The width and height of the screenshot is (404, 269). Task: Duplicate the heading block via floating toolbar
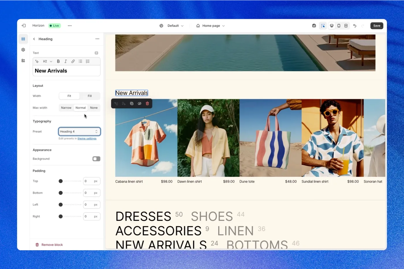click(x=132, y=103)
